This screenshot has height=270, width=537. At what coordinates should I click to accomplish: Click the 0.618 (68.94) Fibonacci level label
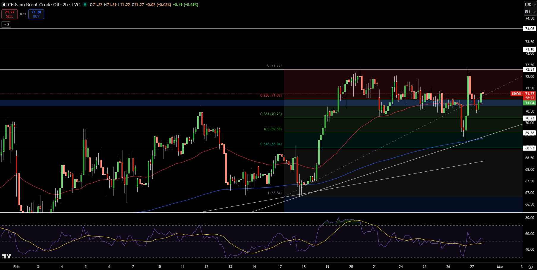[x=271, y=144]
